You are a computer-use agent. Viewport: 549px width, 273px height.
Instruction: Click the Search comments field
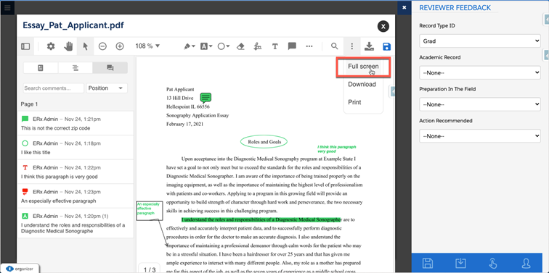(x=54, y=88)
